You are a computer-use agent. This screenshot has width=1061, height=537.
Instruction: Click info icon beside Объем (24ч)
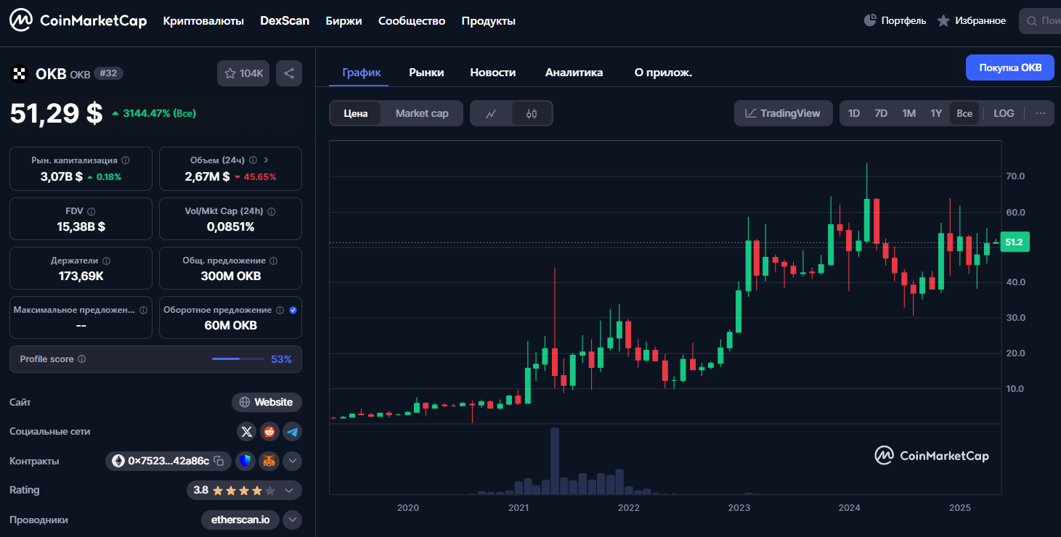[x=253, y=160]
